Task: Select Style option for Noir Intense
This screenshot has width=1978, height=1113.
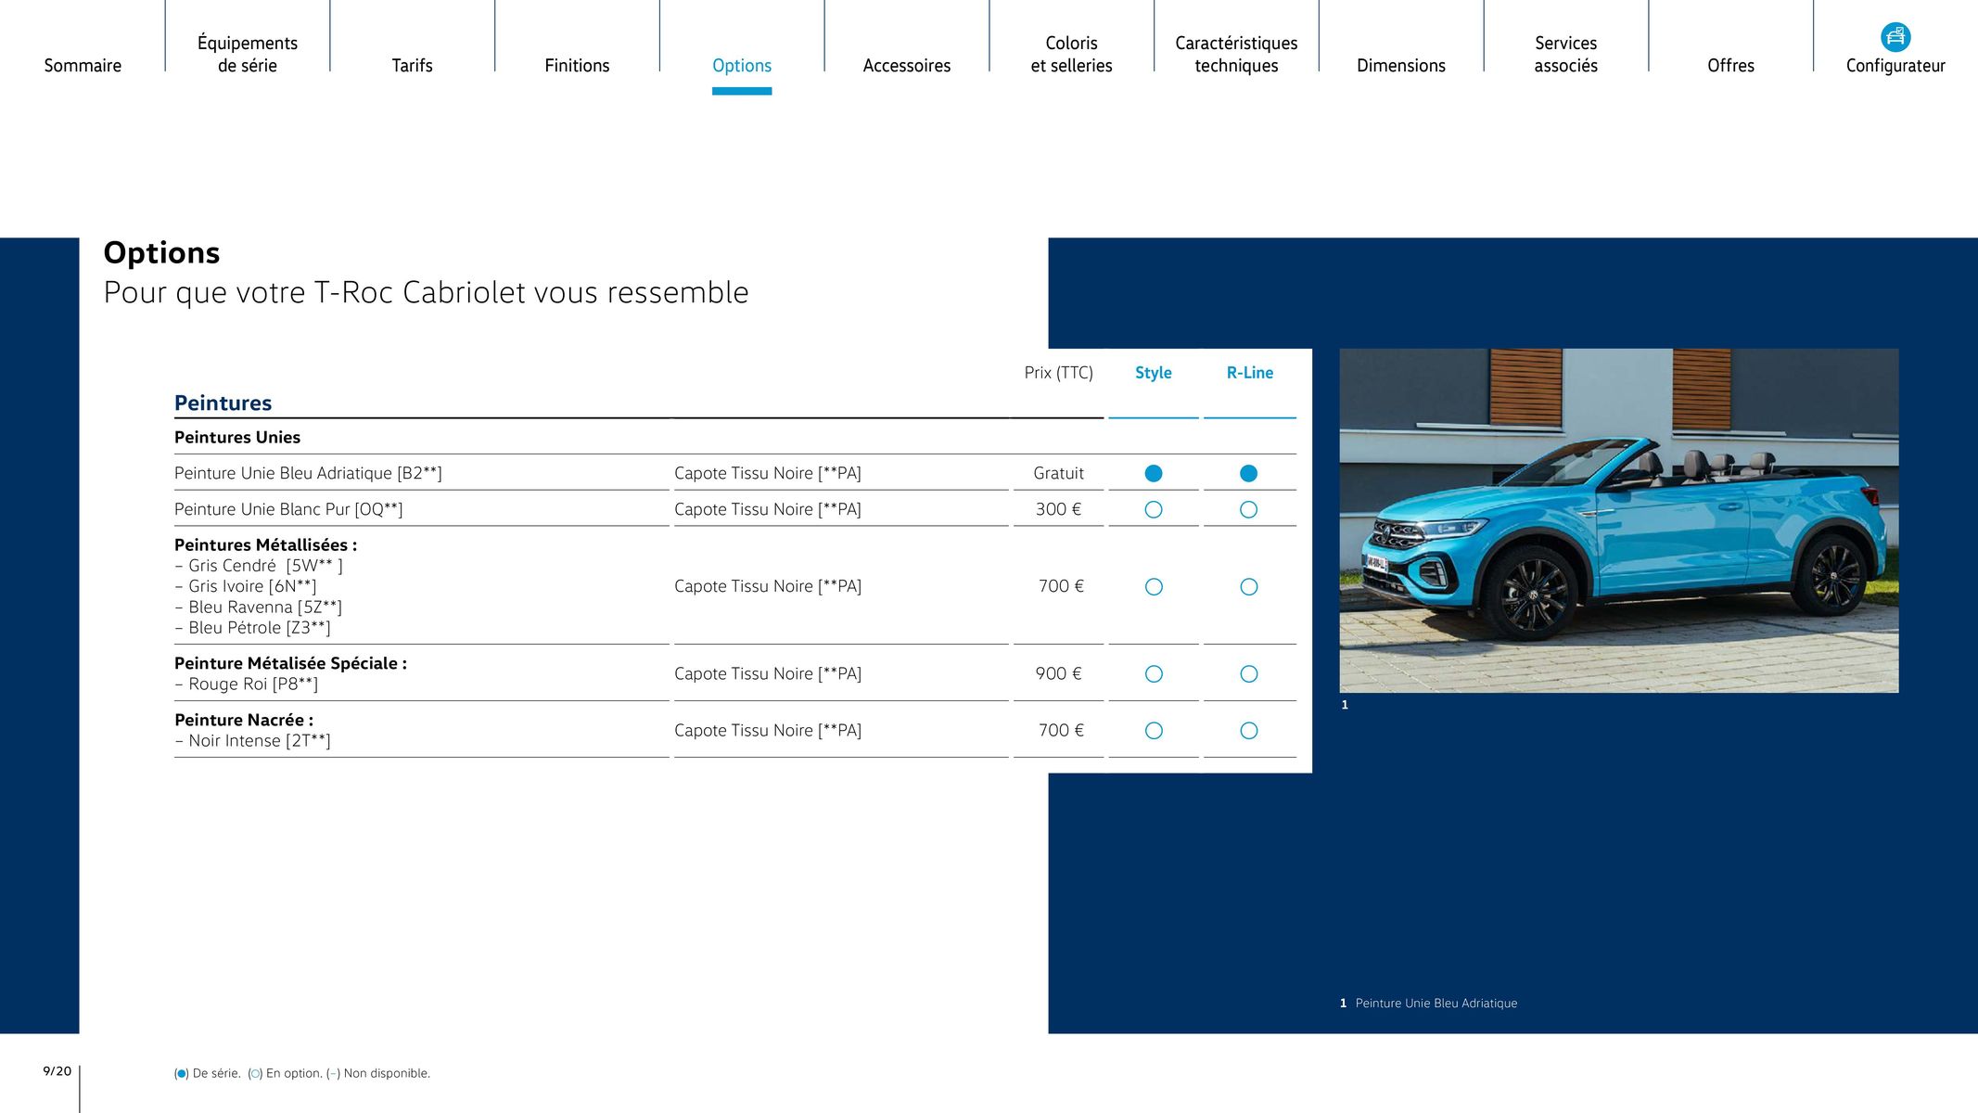Action: point(1154,730)
